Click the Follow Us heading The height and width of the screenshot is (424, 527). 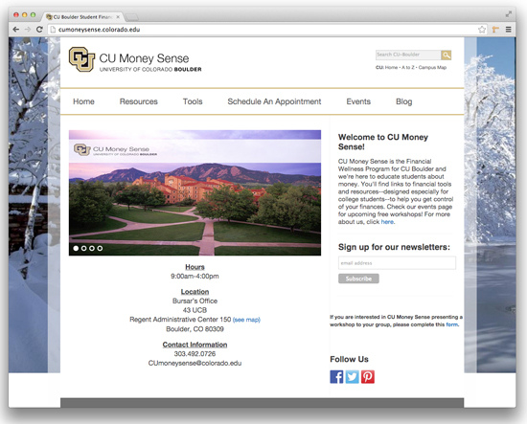click(349, 359)
